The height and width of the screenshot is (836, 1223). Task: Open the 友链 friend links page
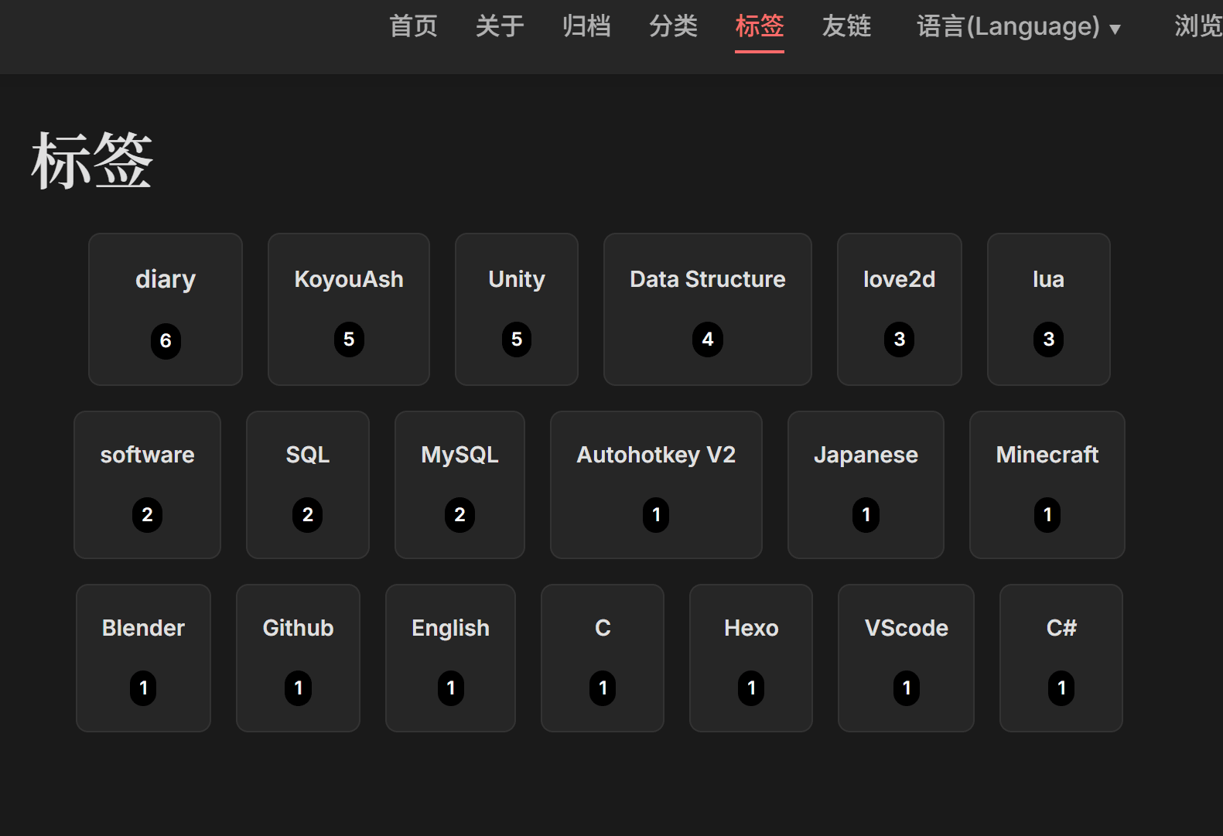tap(846, 26)
